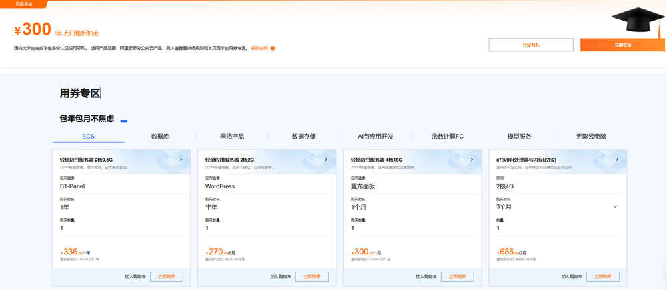Add the 2核2G server to cart
This screenshot has width=667, height=289.
tap(281, 276)
